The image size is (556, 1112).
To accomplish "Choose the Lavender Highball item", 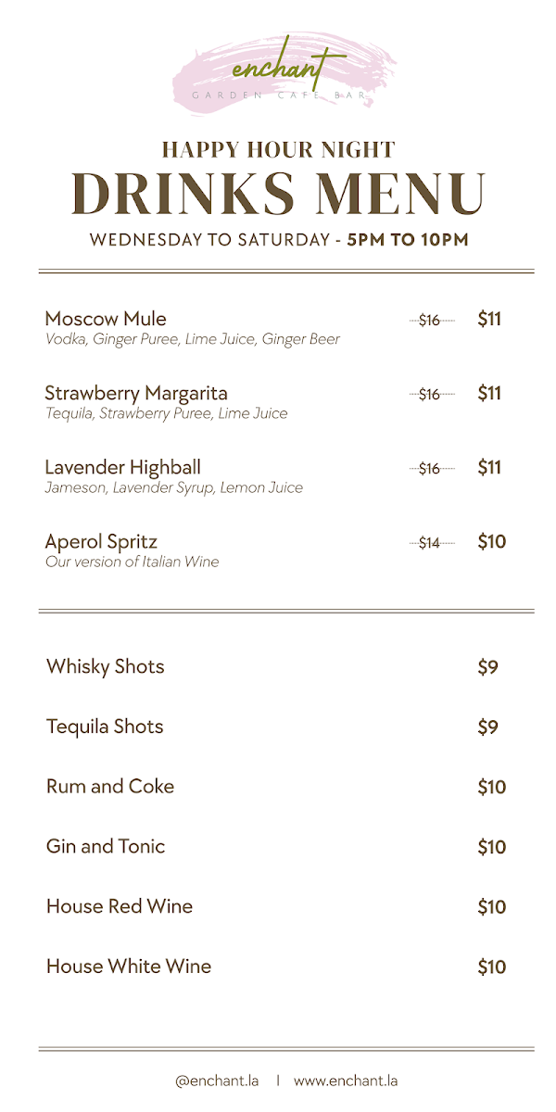I will [122, 467].
